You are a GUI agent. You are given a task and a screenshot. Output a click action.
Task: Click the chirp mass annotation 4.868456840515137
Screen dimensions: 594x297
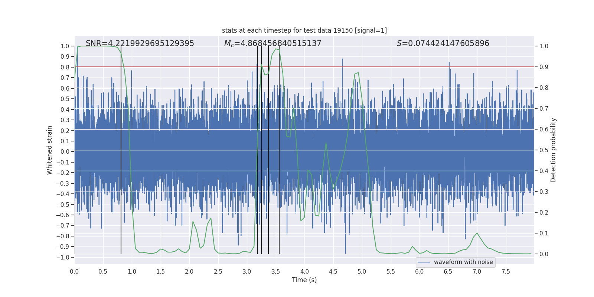coord(273,43)
